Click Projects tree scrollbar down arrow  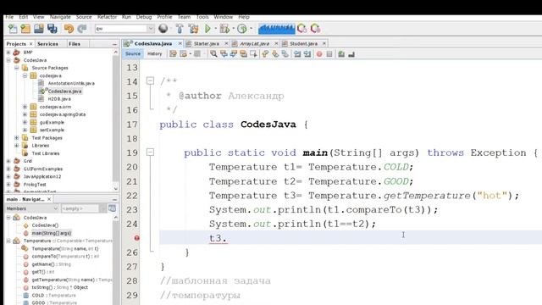(116, 188)
